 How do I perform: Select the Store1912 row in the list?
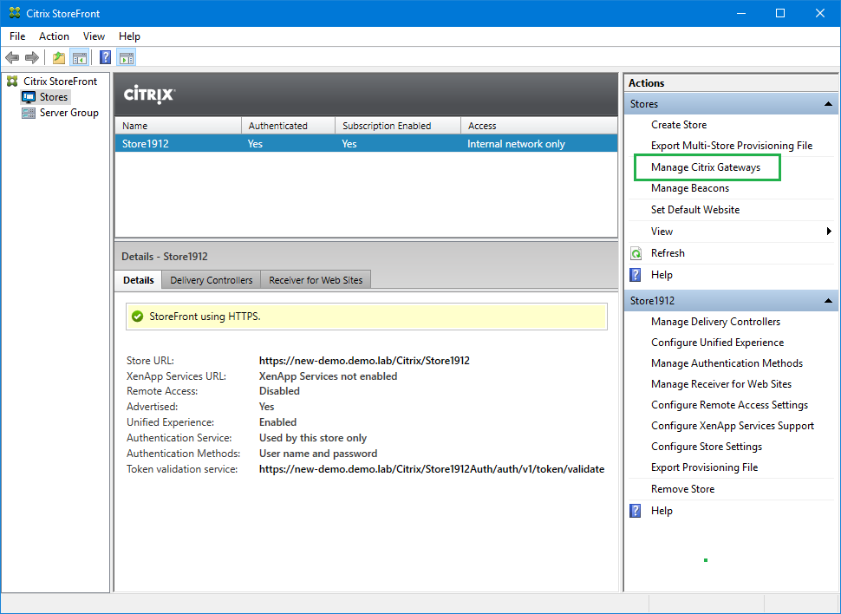(x=364, y=144)
